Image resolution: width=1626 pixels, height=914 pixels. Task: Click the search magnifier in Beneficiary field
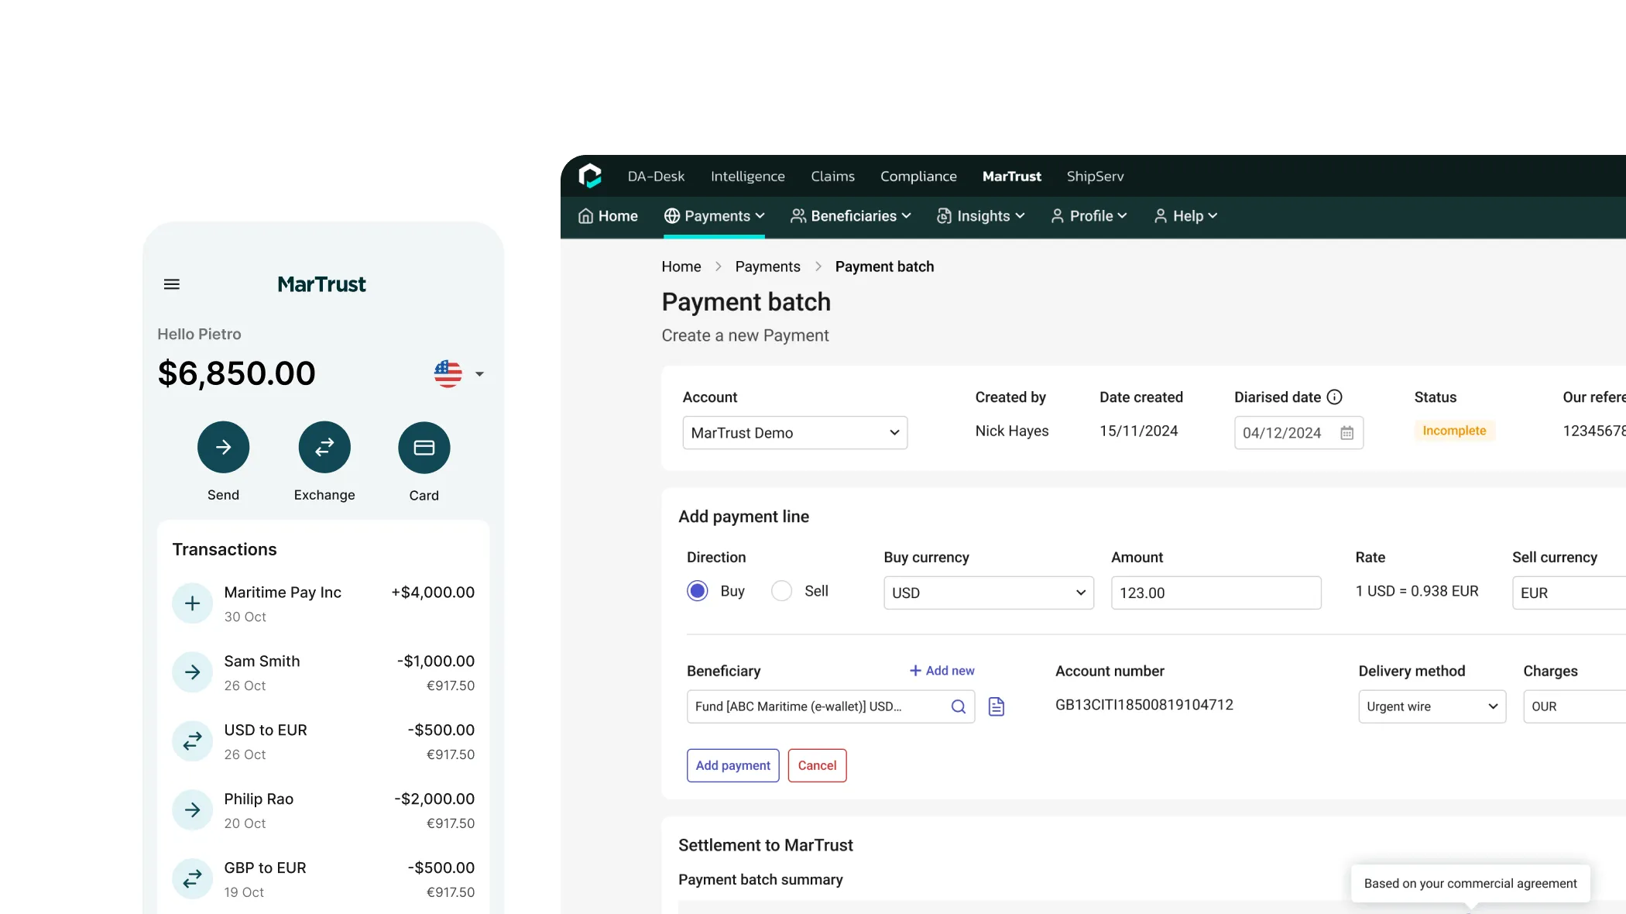(959, 706)
